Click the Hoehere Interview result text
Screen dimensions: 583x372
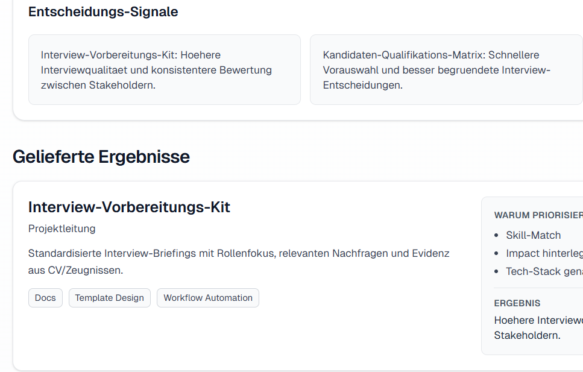[538, 320]
